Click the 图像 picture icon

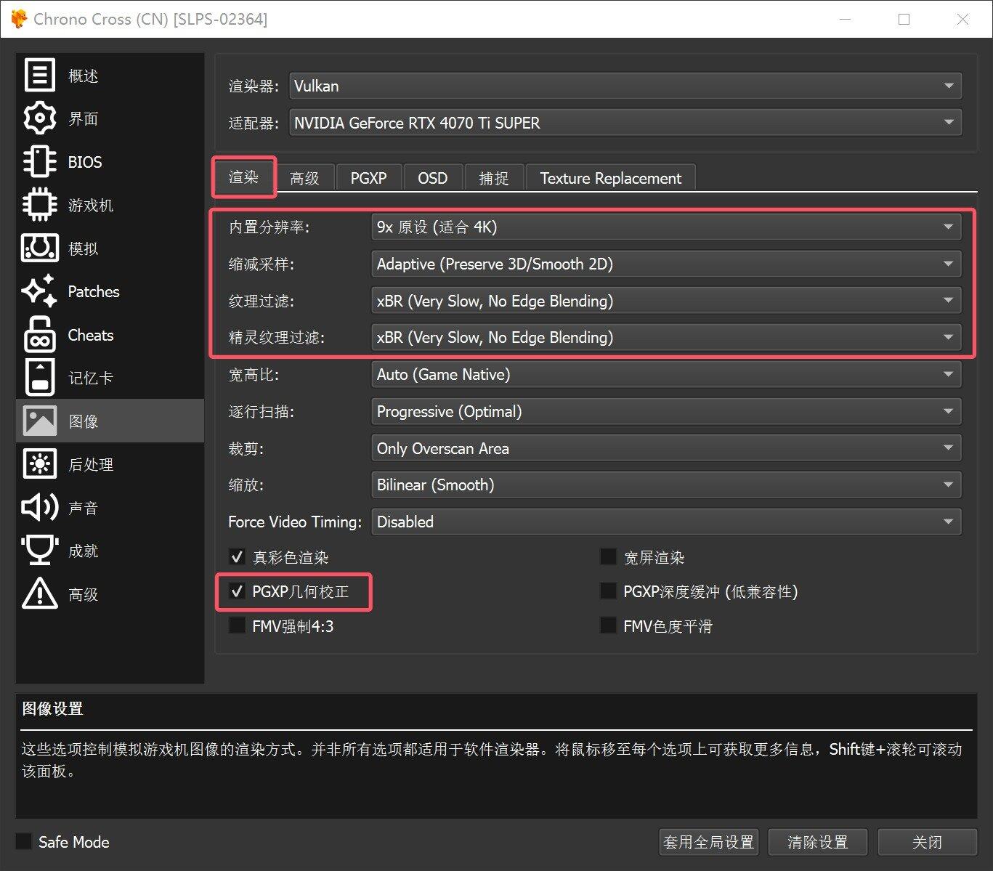pyautogui.click(x=39, y=421)
